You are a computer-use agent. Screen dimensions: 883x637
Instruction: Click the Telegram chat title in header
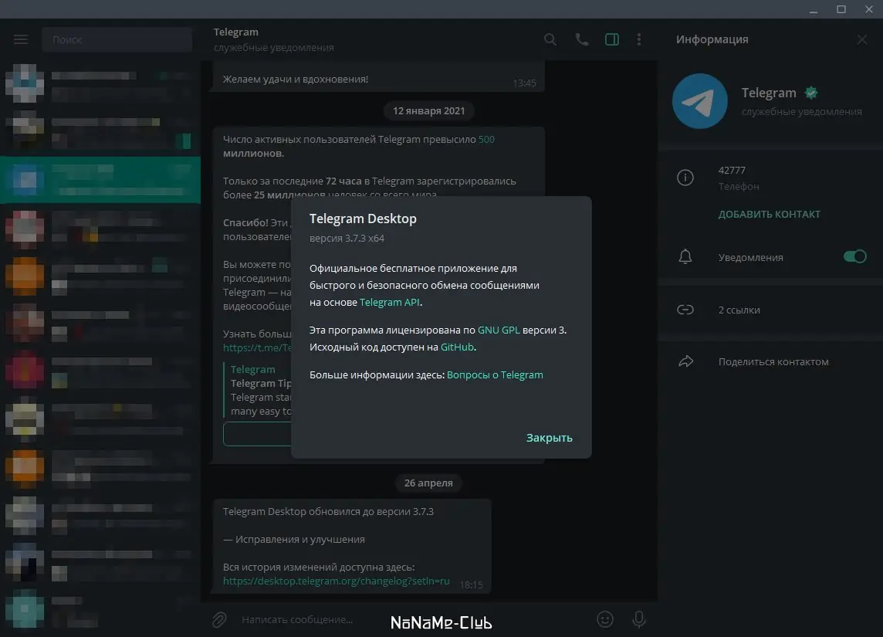(236, 32)
